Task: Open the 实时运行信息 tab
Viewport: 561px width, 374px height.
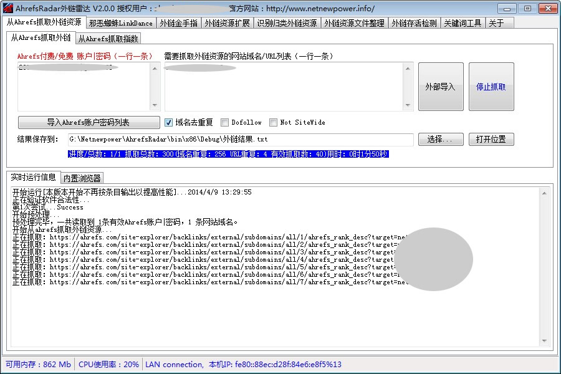Action: point(33,177)
